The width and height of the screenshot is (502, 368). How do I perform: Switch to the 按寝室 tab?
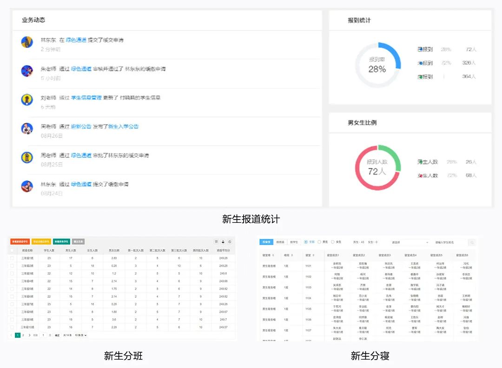(266, 242)
